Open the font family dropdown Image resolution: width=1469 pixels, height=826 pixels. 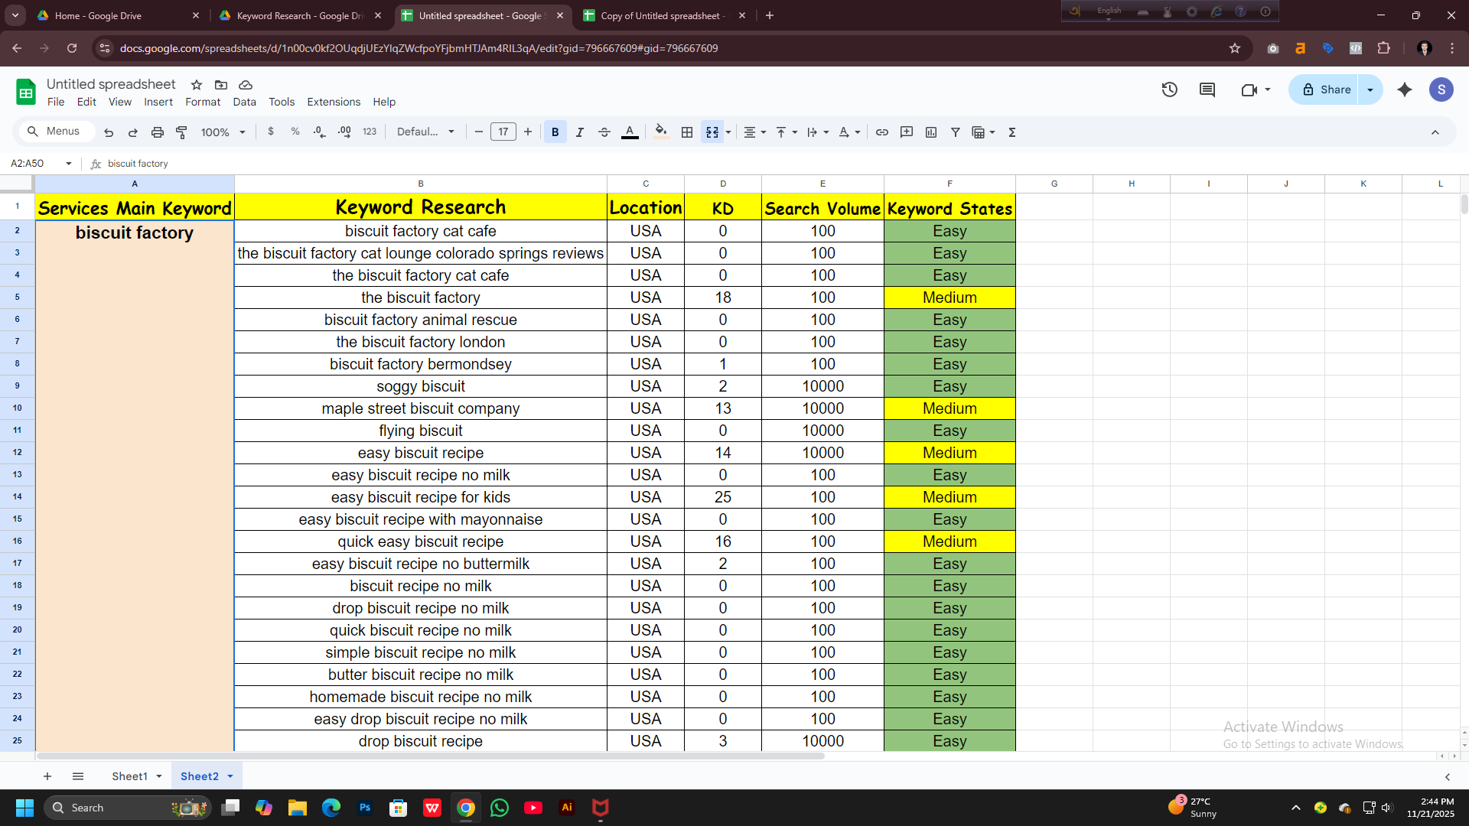(x=425, y=132)
